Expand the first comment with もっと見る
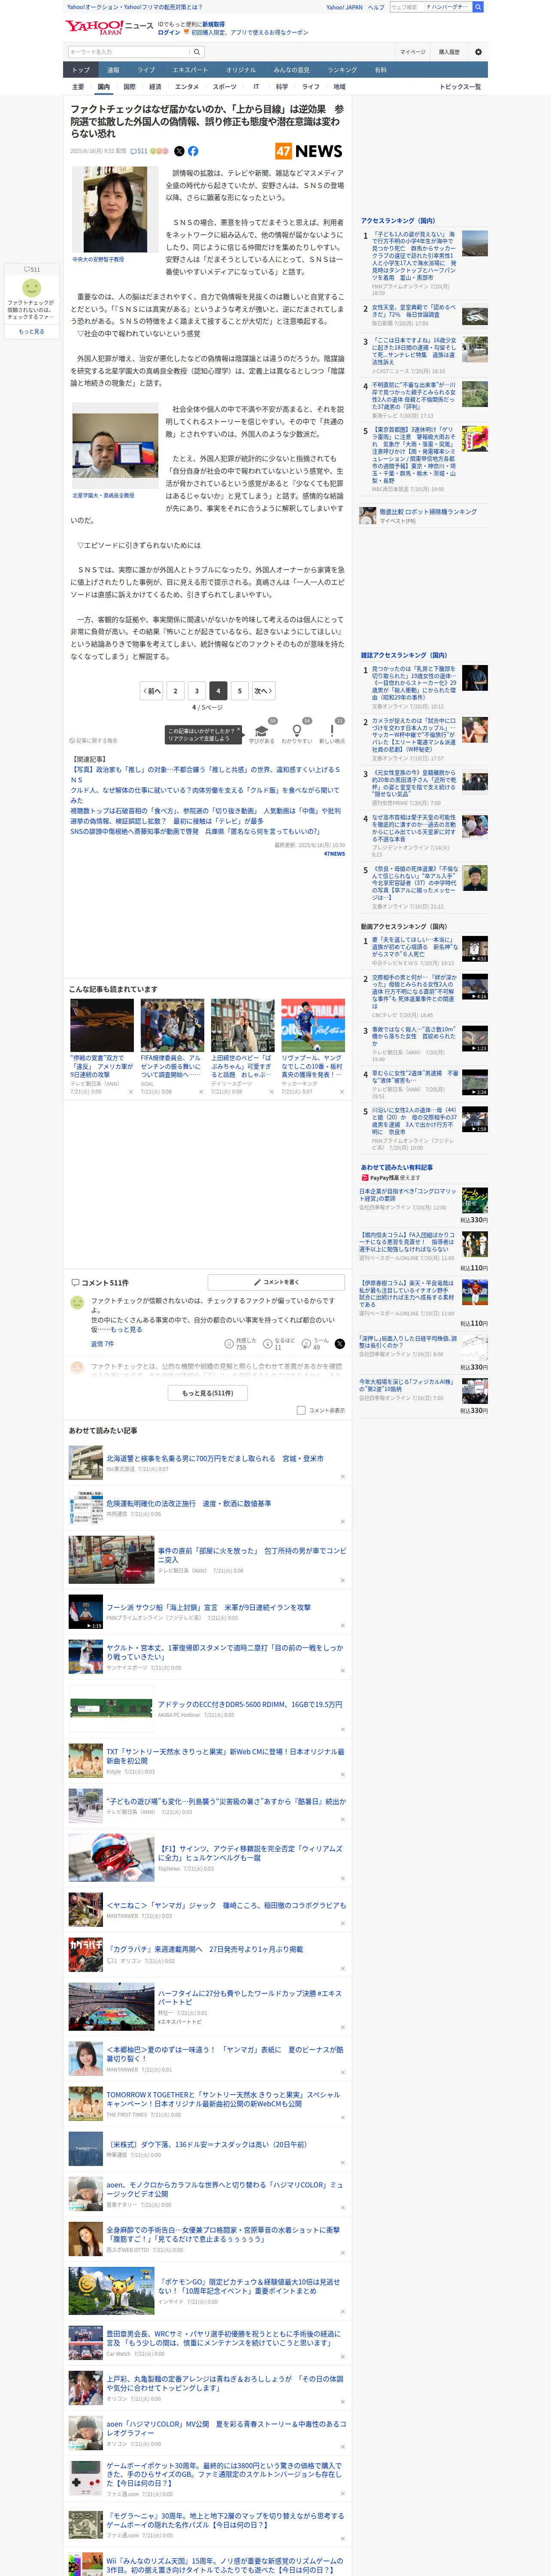 point(126,1329)
